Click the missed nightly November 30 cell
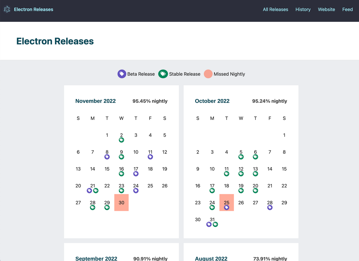 click(x=121, y=202)
